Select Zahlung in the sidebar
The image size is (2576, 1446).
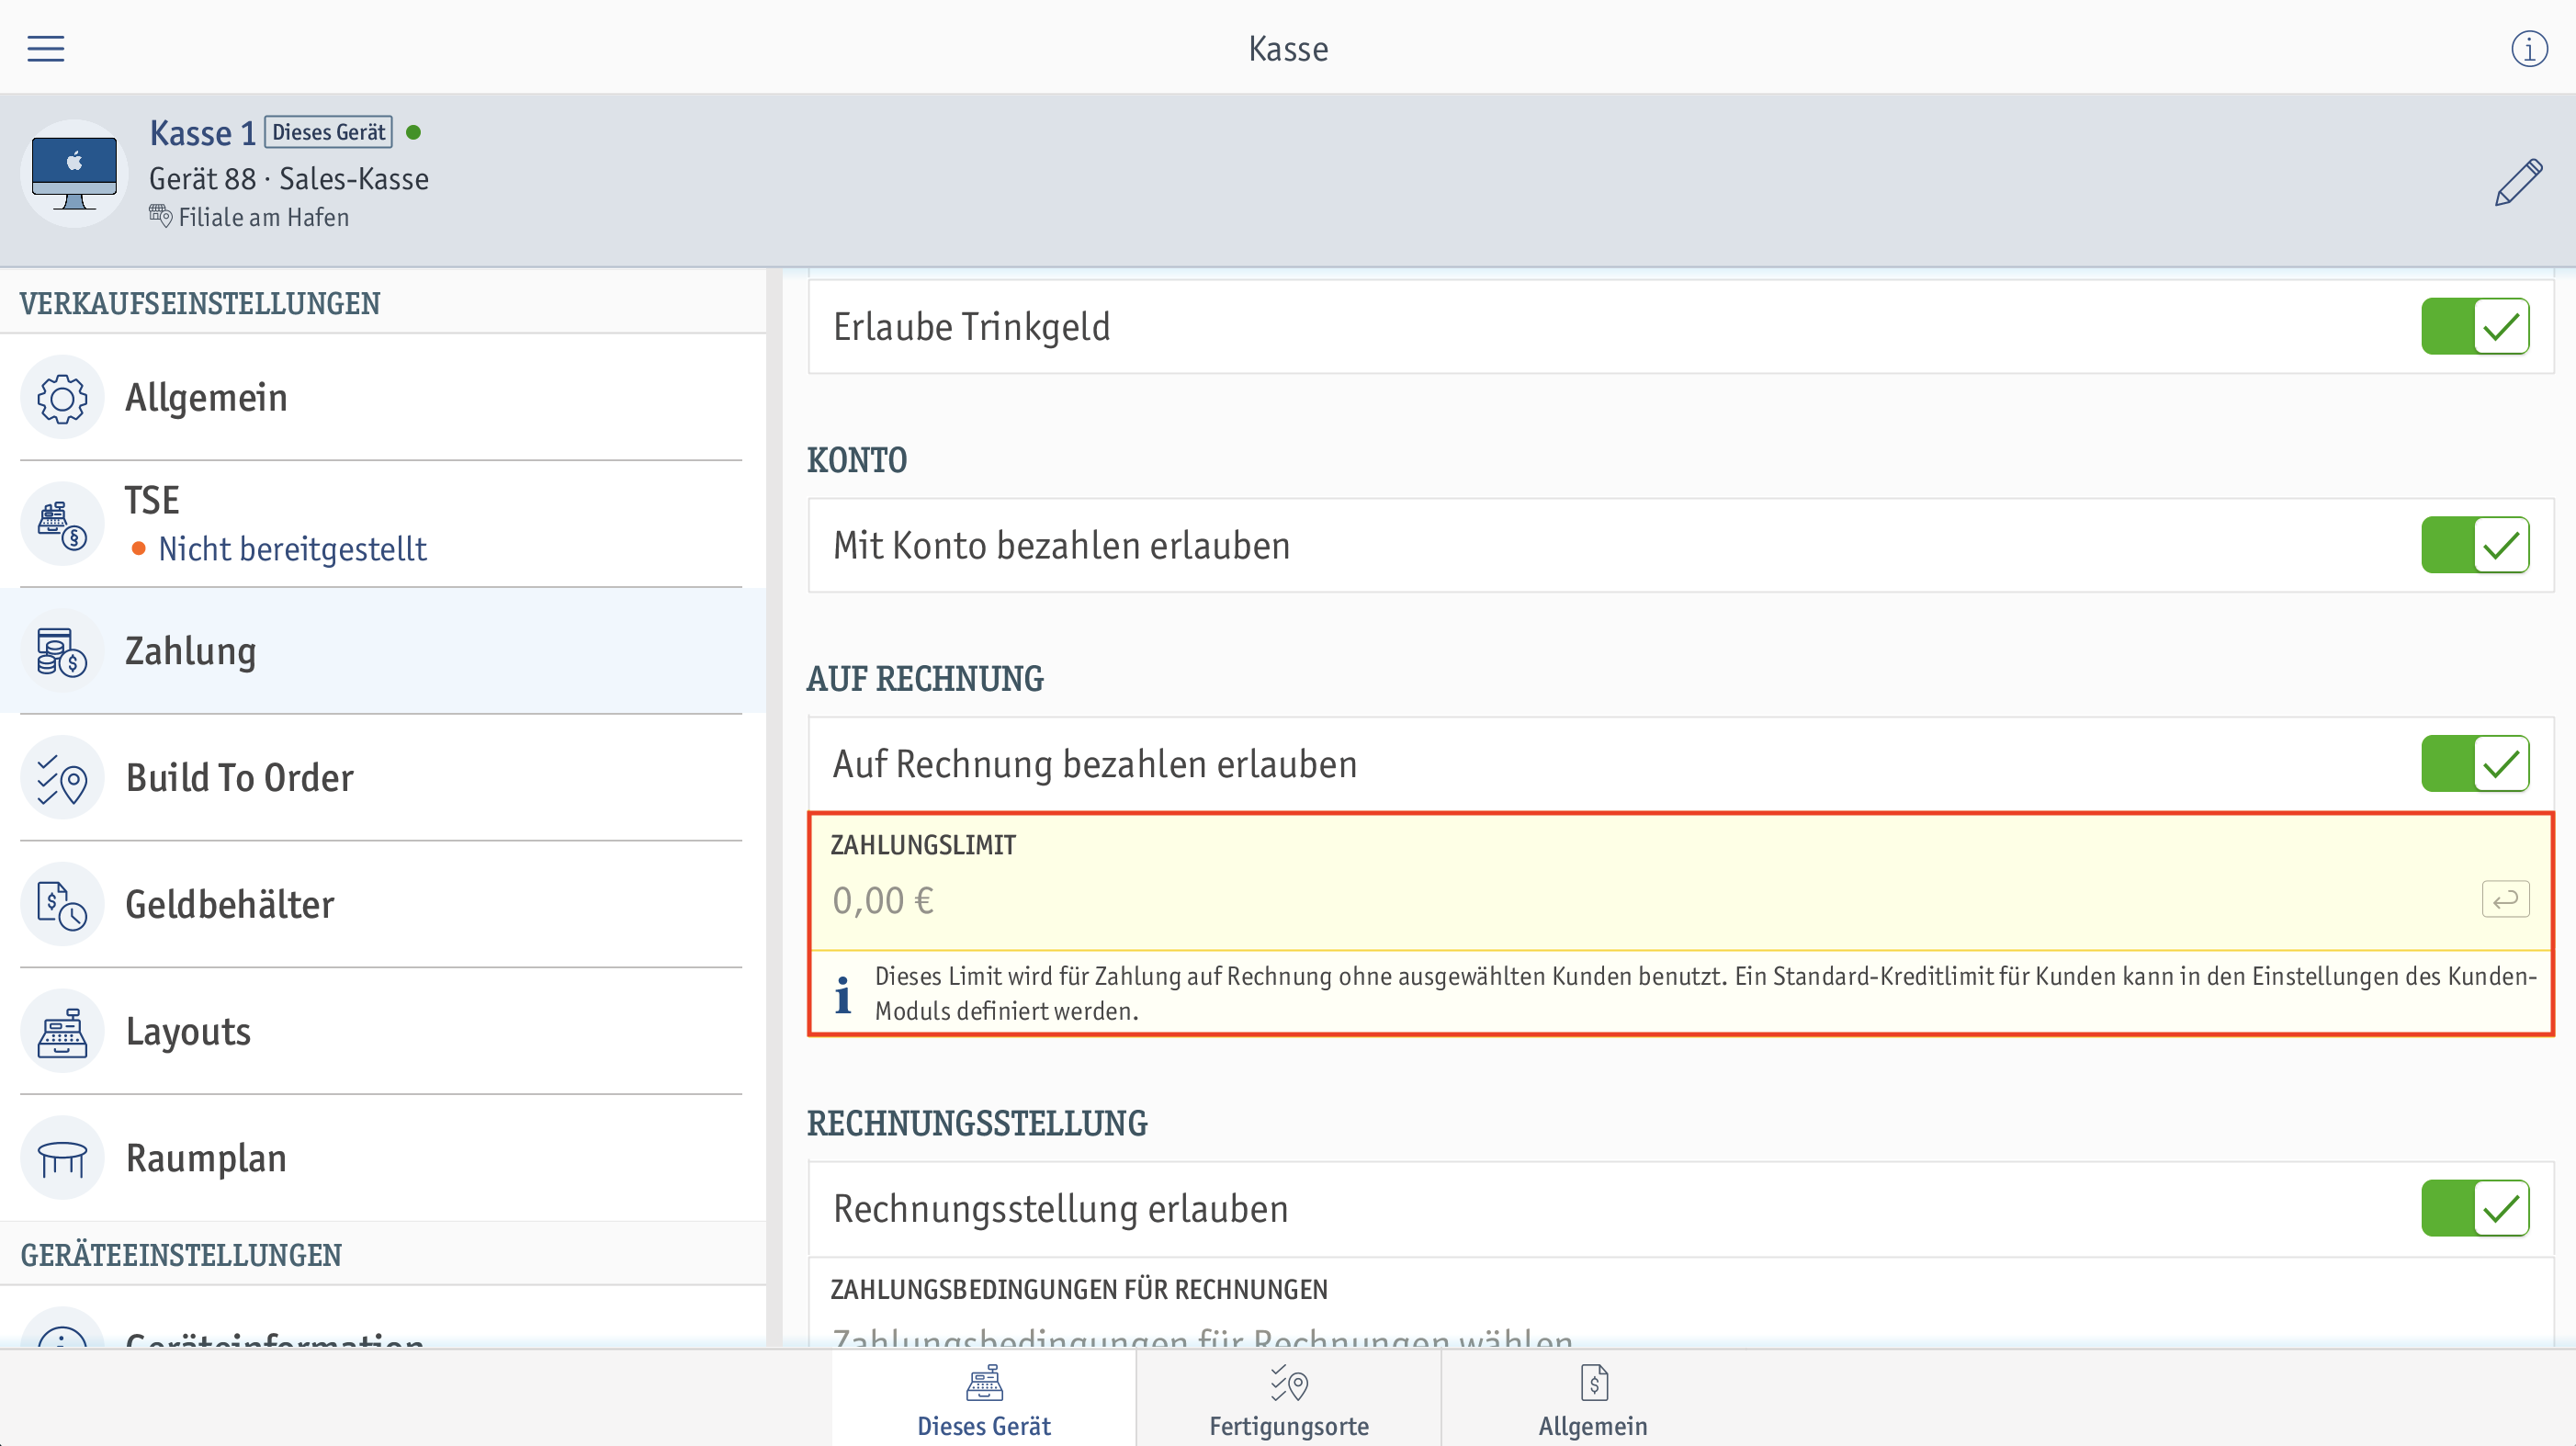coord(381,651)
